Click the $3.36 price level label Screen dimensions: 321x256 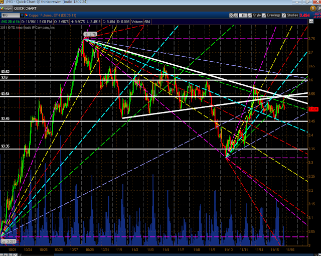pos(6,146)
